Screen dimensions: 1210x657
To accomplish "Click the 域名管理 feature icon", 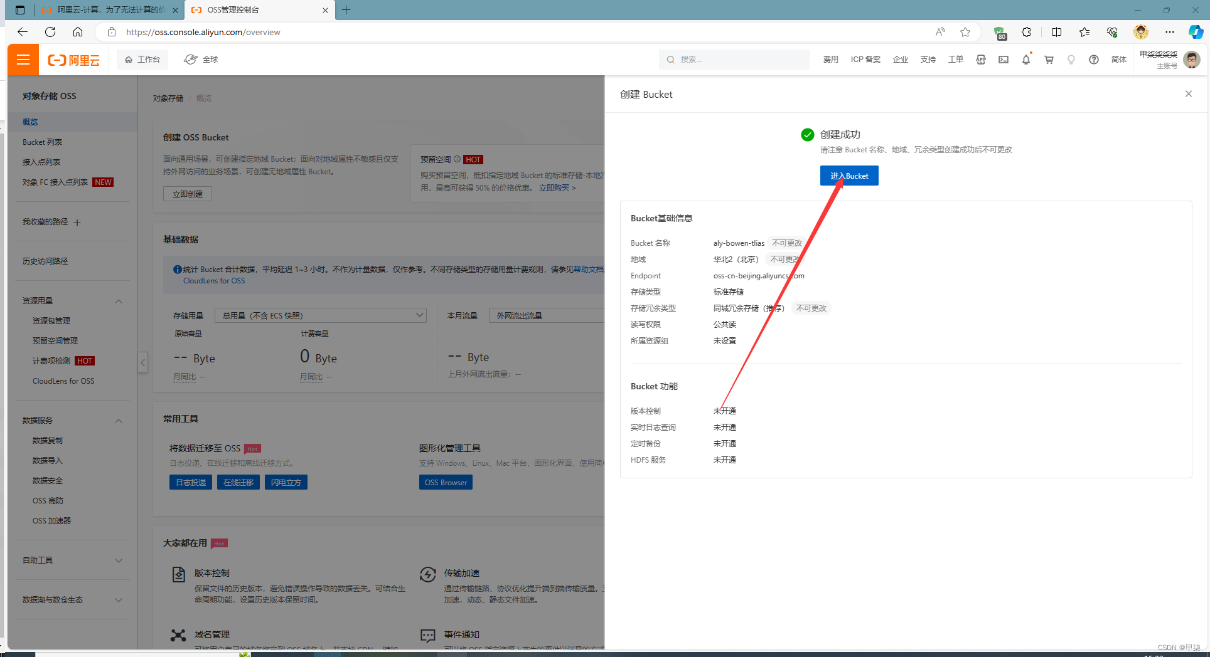I will pos(178,635).
